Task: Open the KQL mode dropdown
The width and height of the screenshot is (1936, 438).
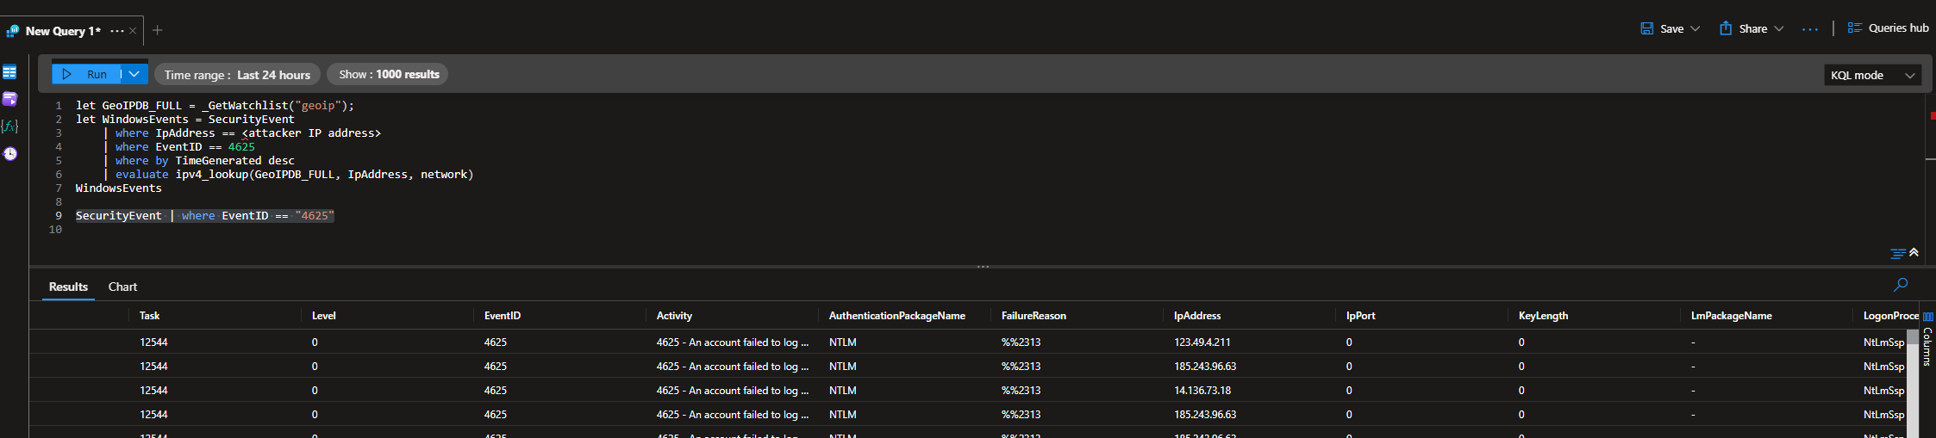Action: [1872, 75]
